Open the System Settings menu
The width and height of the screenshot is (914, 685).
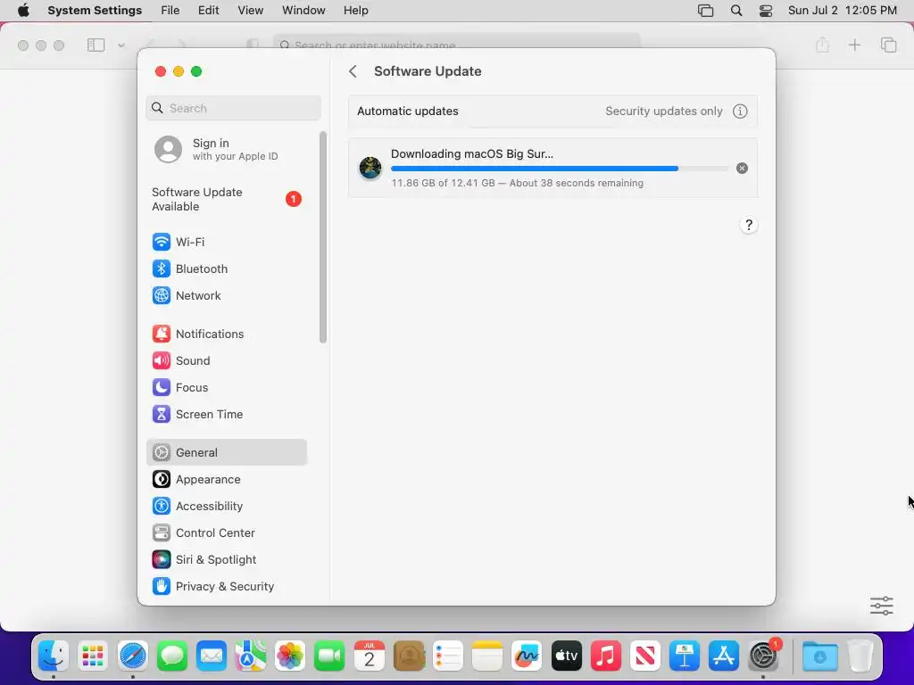point(95,11)
